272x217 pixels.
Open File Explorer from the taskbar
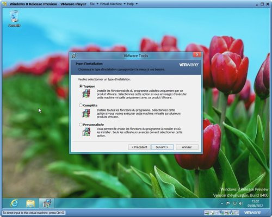30,203
